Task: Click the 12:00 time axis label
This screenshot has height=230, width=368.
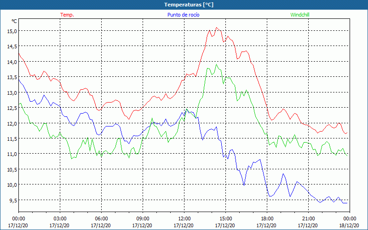Action: point(184,219)
